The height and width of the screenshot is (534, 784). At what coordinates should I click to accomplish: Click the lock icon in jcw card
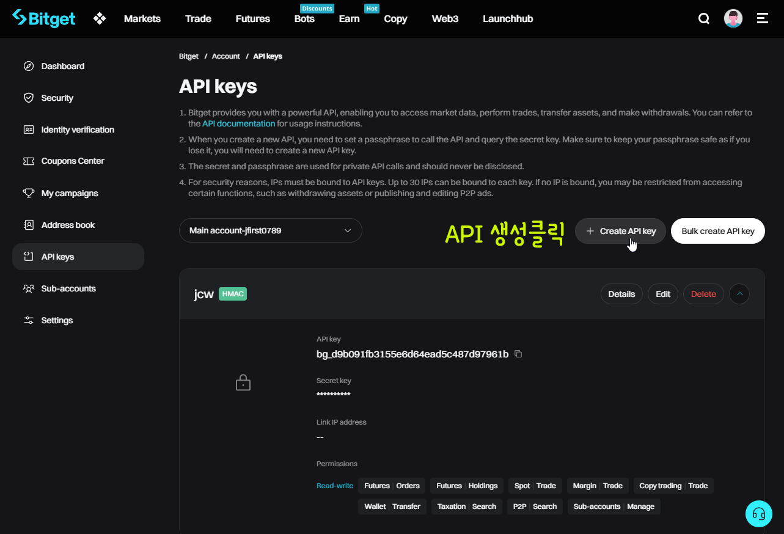pos(243,382)
